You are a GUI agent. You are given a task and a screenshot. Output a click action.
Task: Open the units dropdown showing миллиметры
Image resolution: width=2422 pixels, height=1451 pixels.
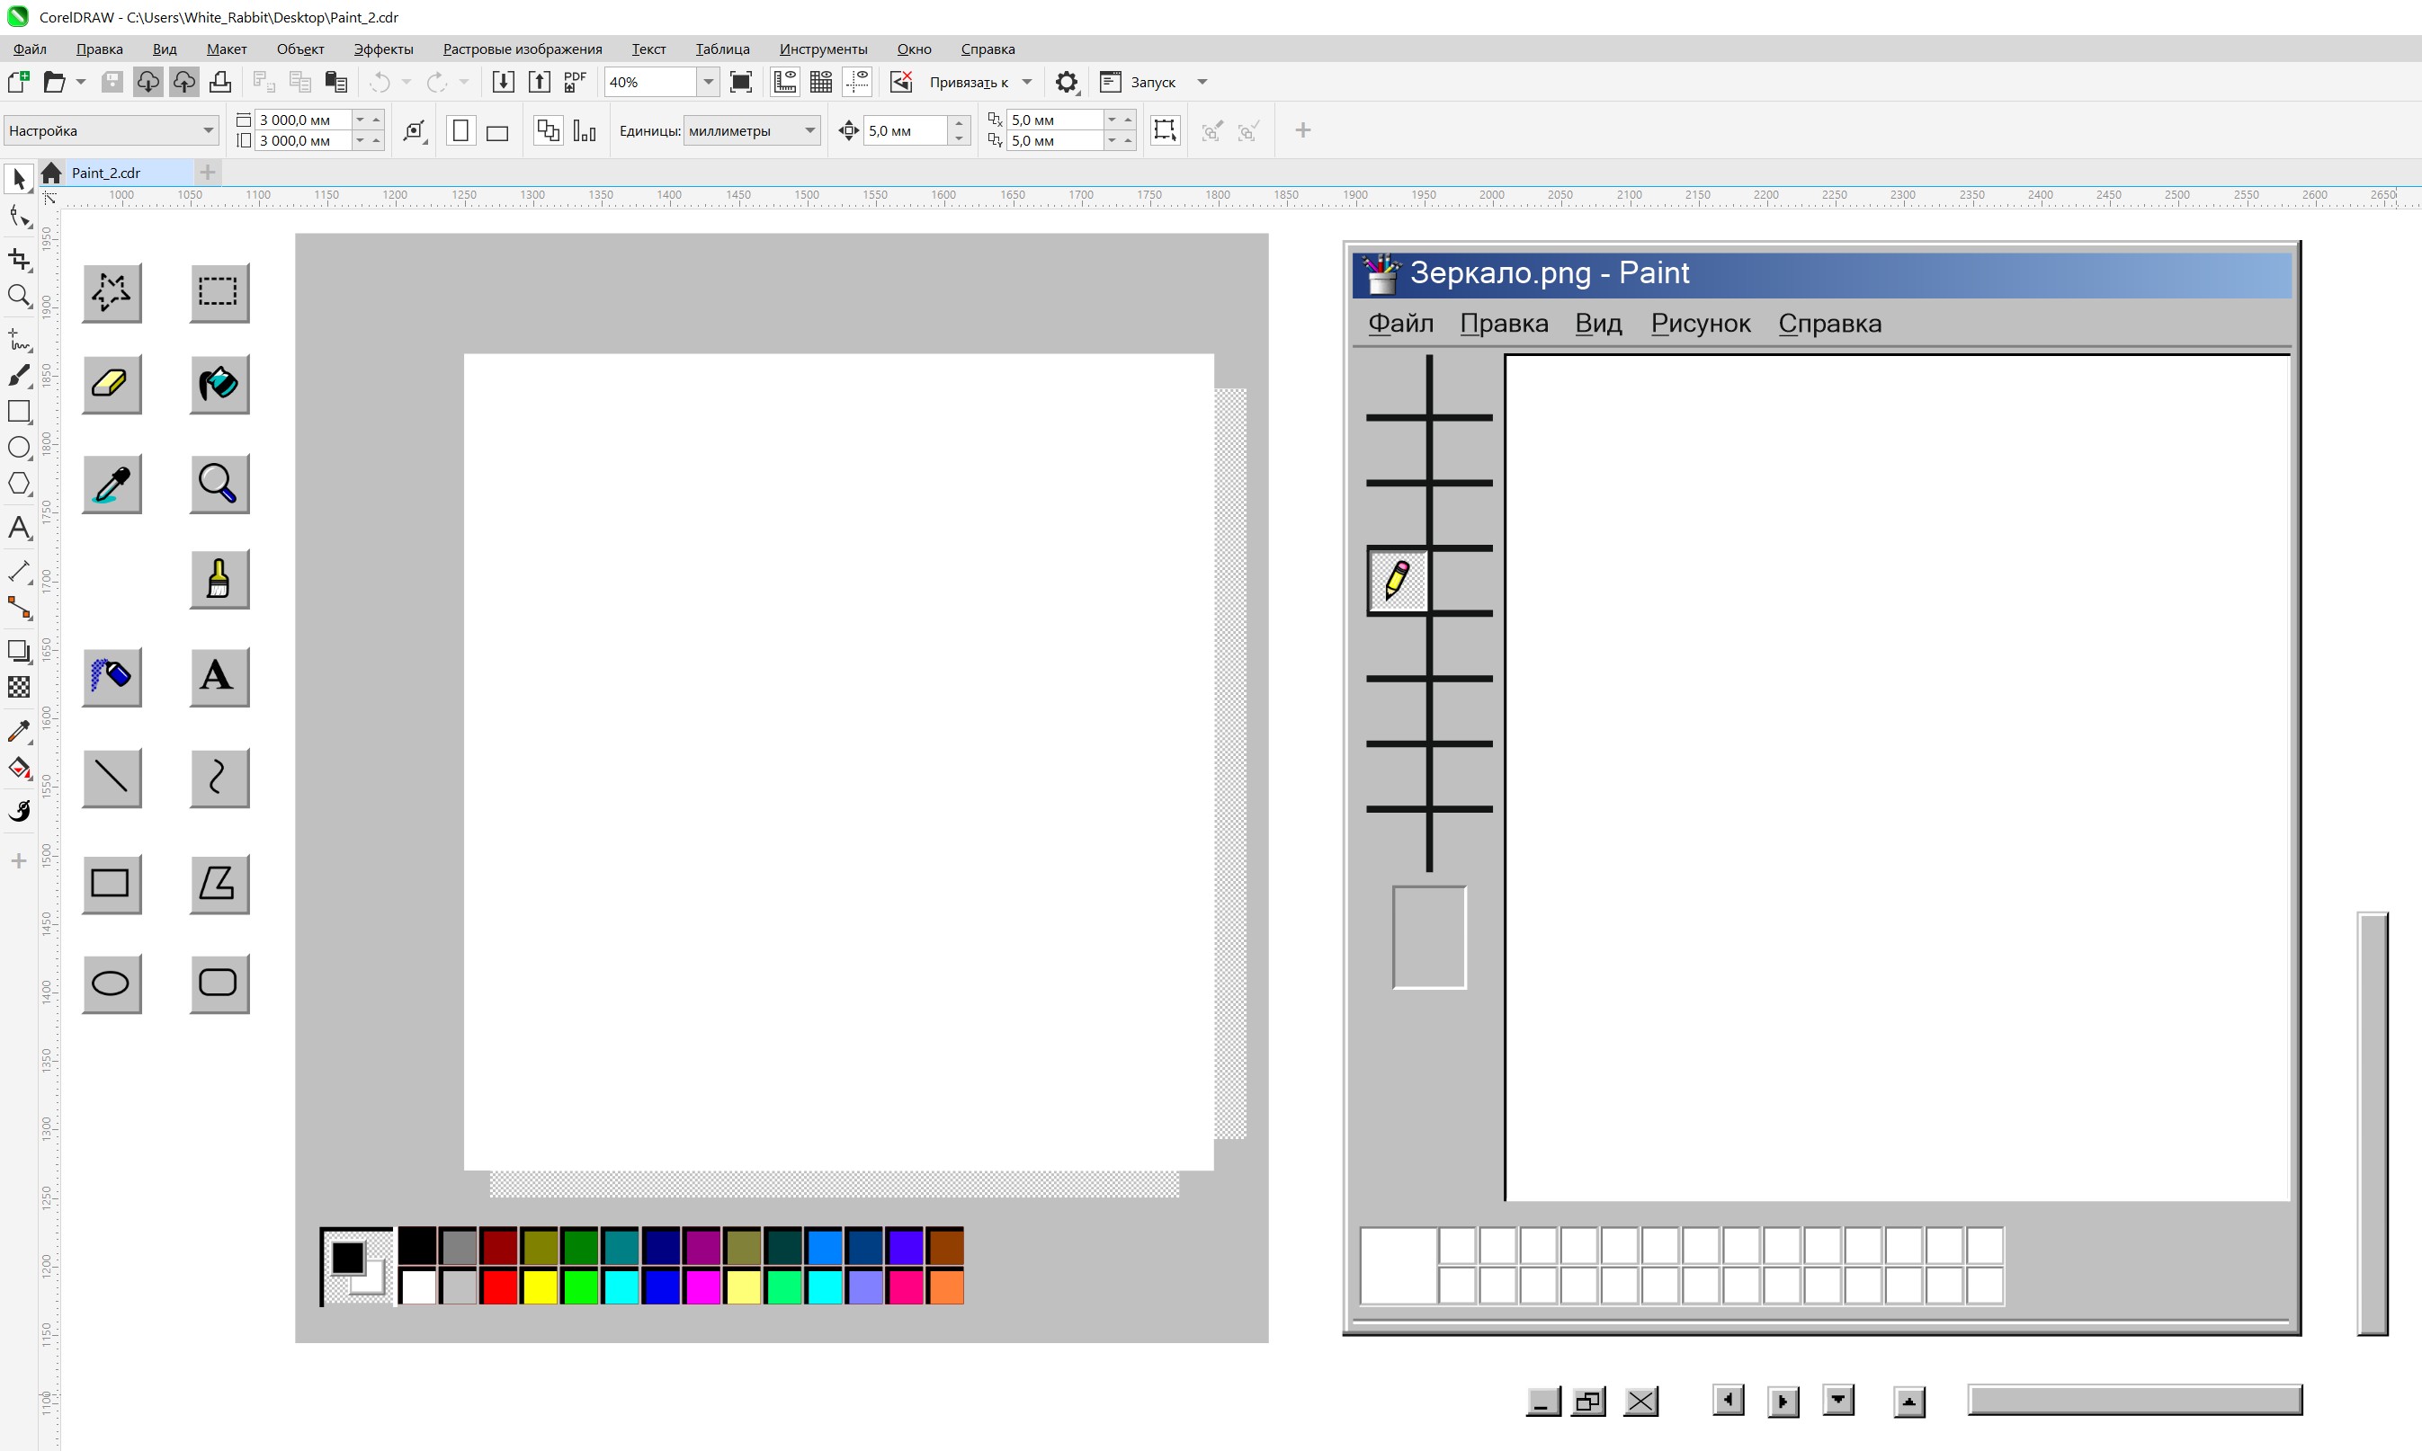click(809, 131)
